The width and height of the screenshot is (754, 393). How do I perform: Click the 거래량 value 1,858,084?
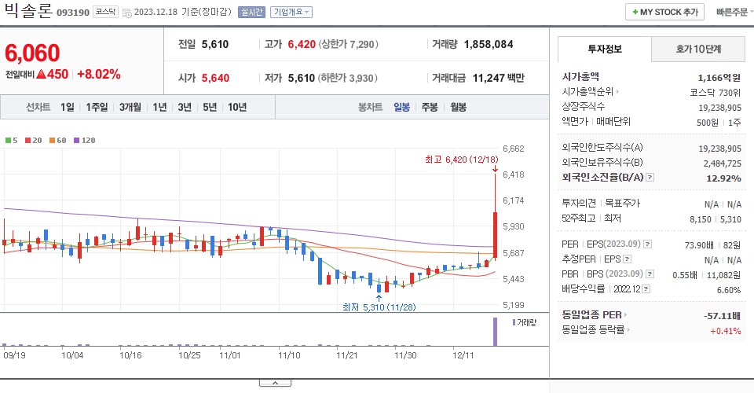(489, 44)
